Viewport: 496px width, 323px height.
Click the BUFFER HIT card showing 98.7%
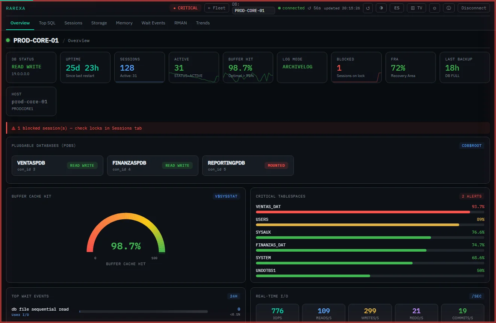coord(248,67)
